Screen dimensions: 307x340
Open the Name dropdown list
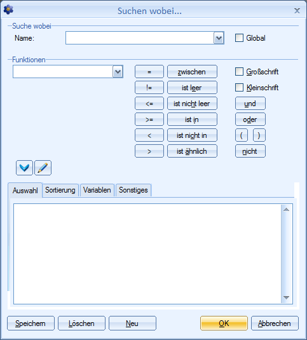(x=219, y=38)
